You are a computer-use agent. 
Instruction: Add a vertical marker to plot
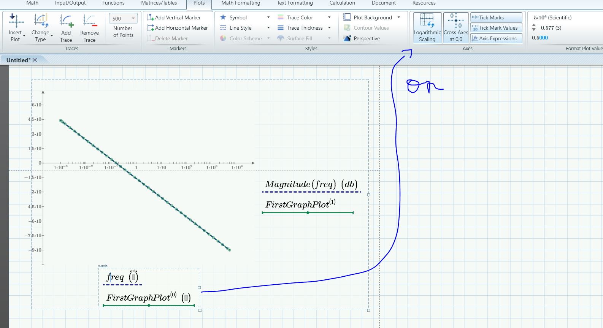[x=174, y=17]
